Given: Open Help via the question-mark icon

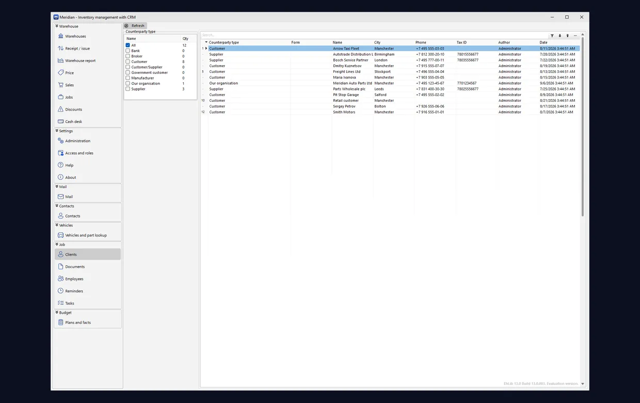Looking at the screenshot, I should (x=61, y=165).
